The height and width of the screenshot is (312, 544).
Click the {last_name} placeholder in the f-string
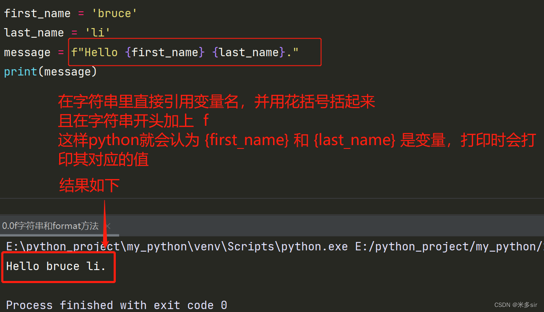(247, 52)
